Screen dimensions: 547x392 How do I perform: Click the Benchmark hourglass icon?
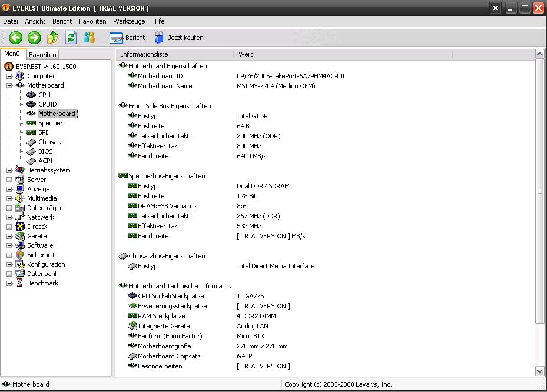click(20, 283)
